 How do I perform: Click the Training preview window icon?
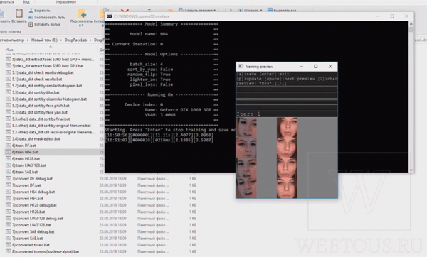[241, 67]
